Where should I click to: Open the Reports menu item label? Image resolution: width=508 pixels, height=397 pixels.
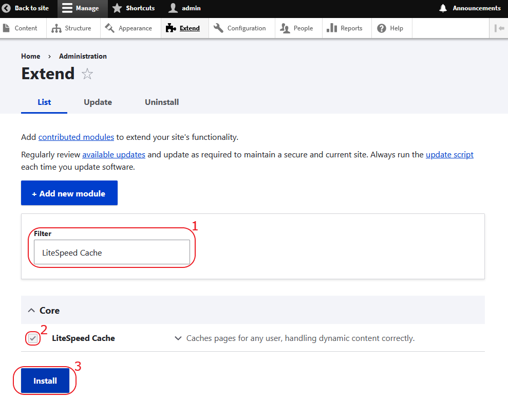tap(351, 28)
